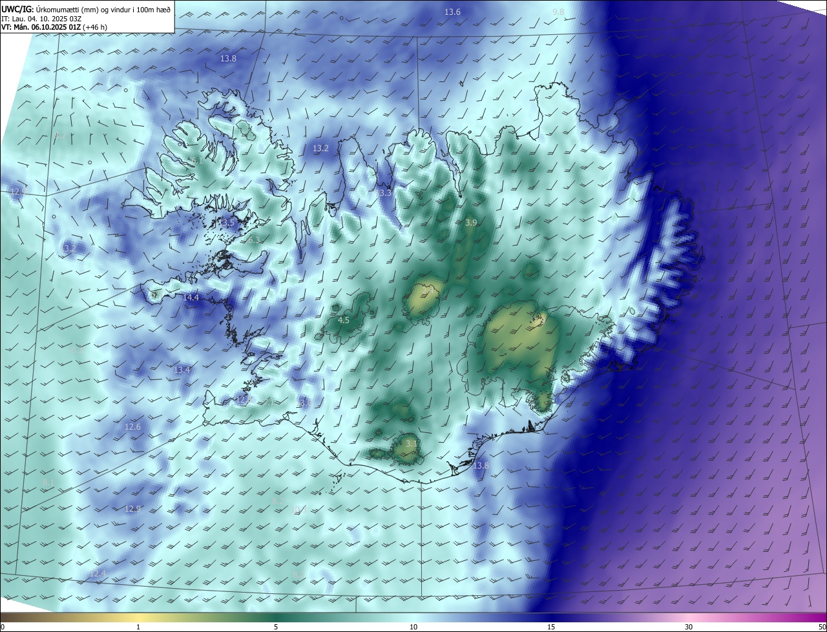Click the color scale label 10

(413, 627)
